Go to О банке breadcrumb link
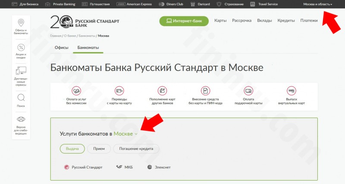Image resolution: width=345 pixels, height=184 pixels. coord(70,36)
